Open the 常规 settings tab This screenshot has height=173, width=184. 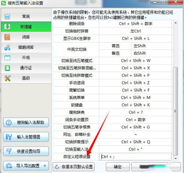tap(26, 16)
